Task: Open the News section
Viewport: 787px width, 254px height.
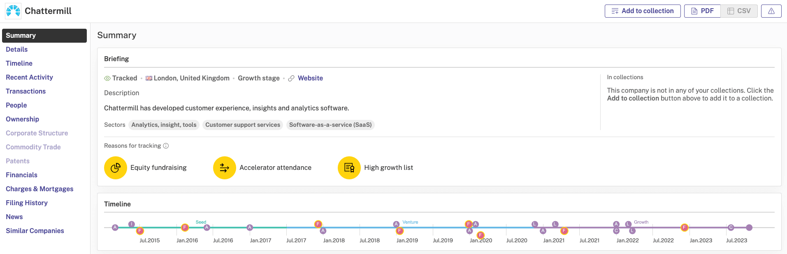Action: 14,217
